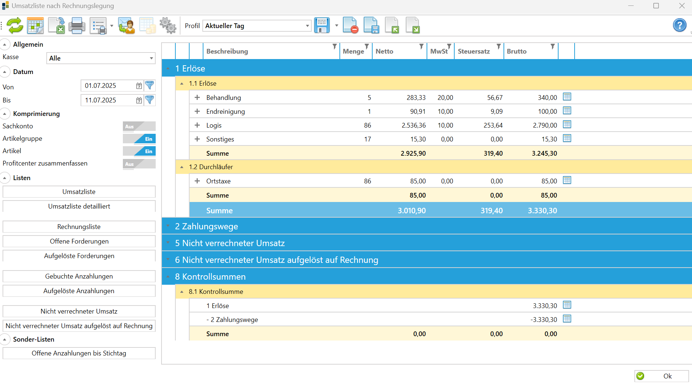
Task: Click the document import arrow icon
Action: pos(392,26)
